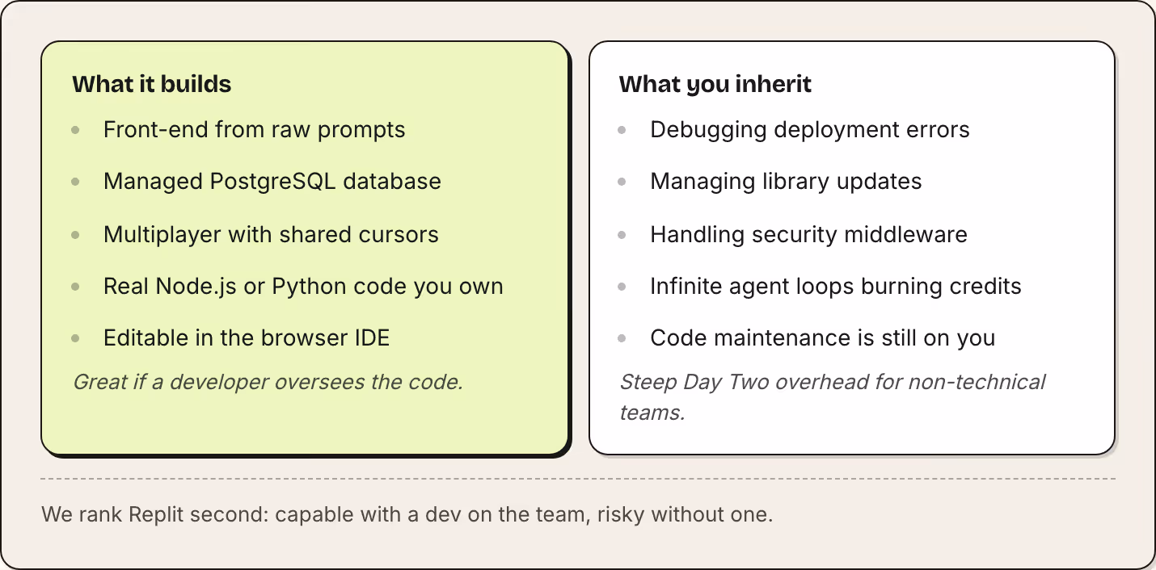Click the "We rank Replit second" summary
This screenshot has width=1156, height=570.
point(407,514)
